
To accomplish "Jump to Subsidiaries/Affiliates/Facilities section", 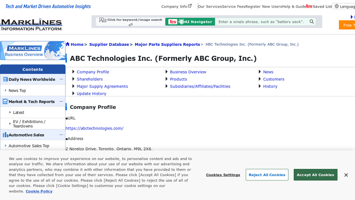I will coord(200,86).
